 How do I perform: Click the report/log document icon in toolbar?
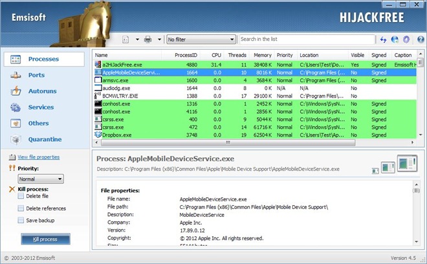tap(126, 39)
